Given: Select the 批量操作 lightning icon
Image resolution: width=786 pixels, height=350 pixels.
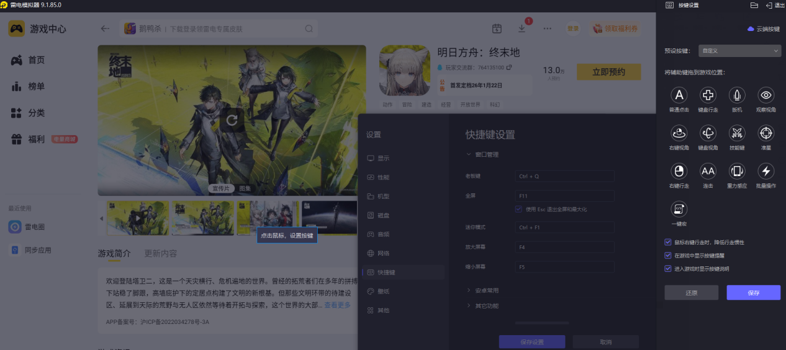Looking at the screenshot, I should tap(766, 171).
